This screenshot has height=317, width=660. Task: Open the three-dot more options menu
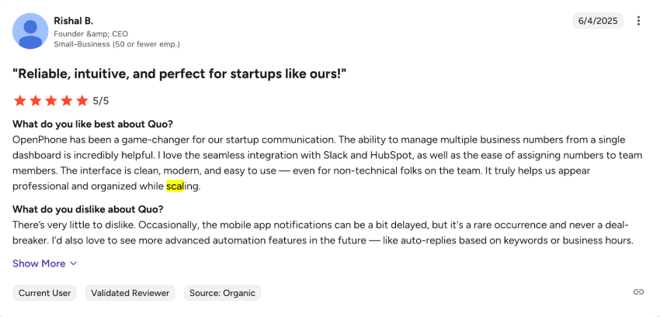click(638, 21)
